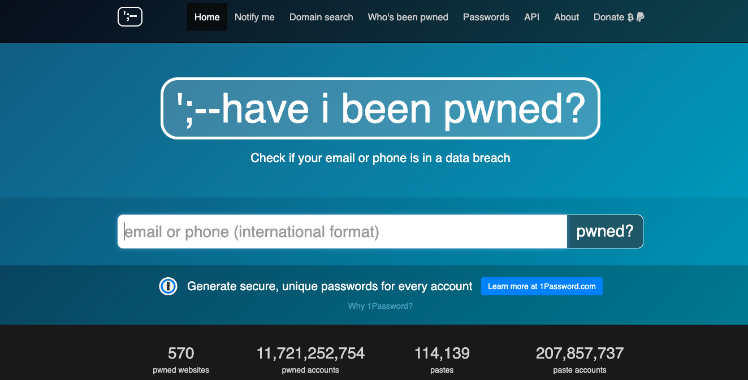Click Learn more at 1Password.com button
This screenshot has width=748, height=380.
pyautogui.click(x=542, y=286)
